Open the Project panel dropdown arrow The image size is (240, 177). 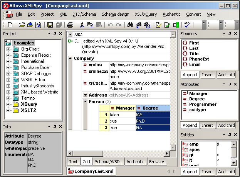[x=49, y=33]
